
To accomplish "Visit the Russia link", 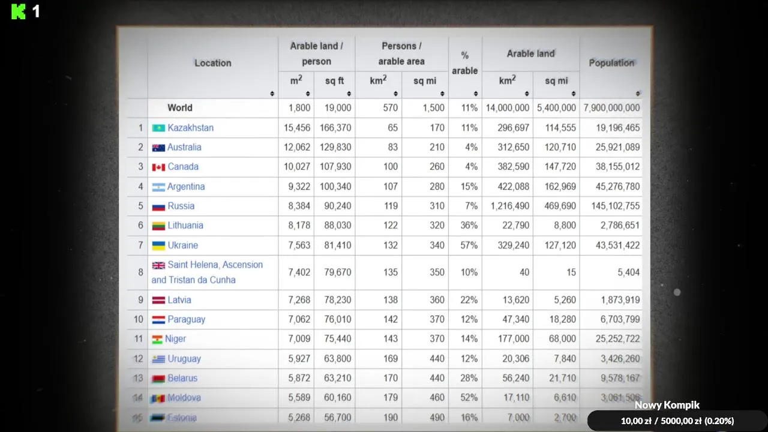I will tap(181, 206).
